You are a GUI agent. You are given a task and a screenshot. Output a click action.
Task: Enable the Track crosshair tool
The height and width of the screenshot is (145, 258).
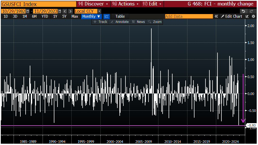coord(100,22)
